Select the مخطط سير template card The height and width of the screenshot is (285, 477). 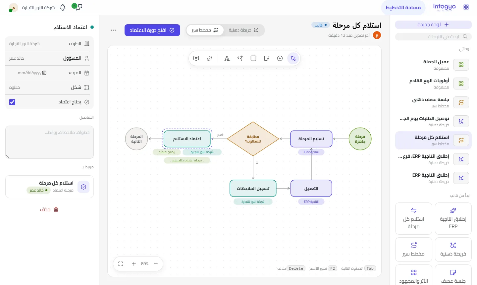point(414,250)
